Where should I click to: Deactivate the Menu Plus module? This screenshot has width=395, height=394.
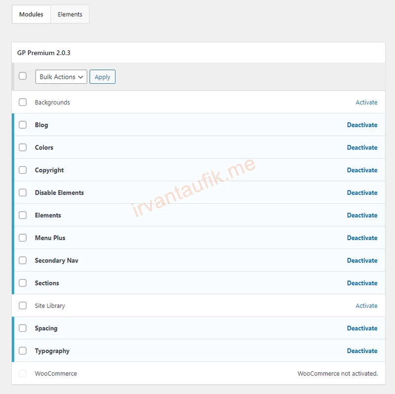(362, 238)
